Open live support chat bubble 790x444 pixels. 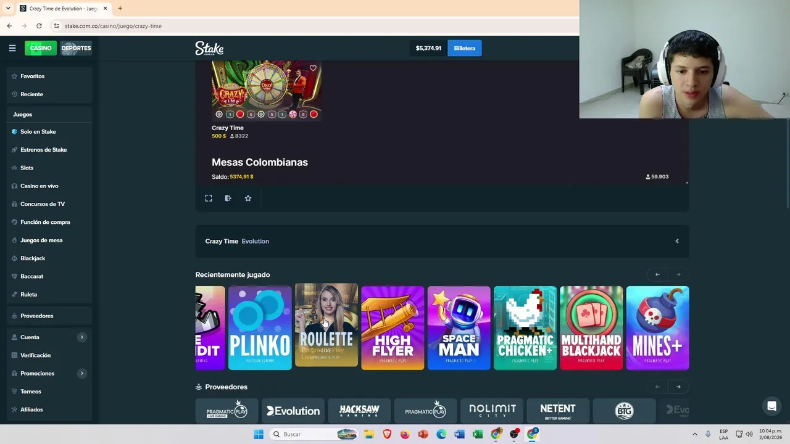(x=771, y=406)
